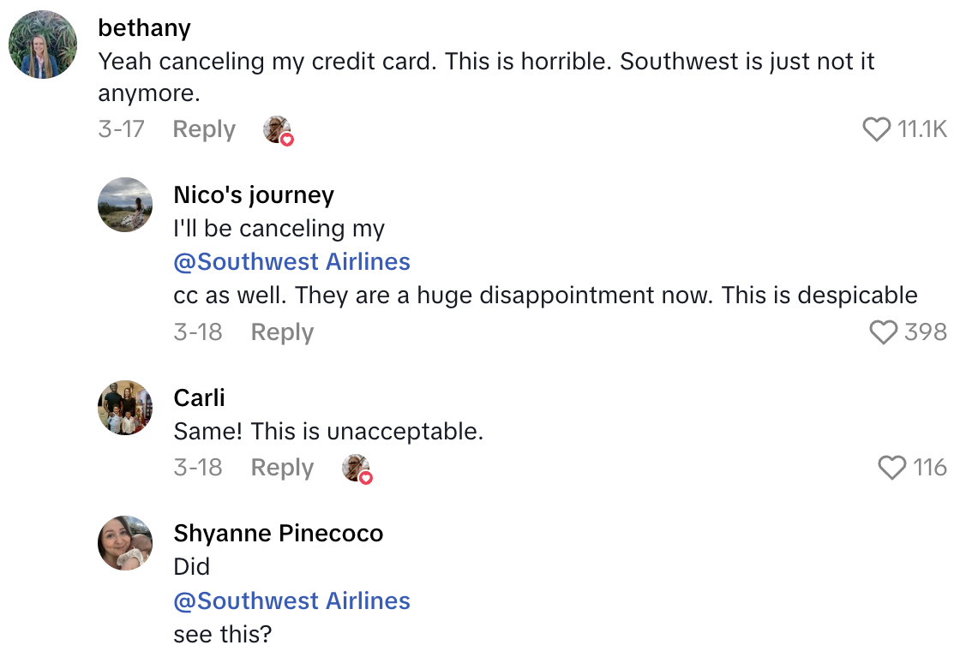Open Carli's profile avatar
Screen dimensions: 972x651
point(125,408)
